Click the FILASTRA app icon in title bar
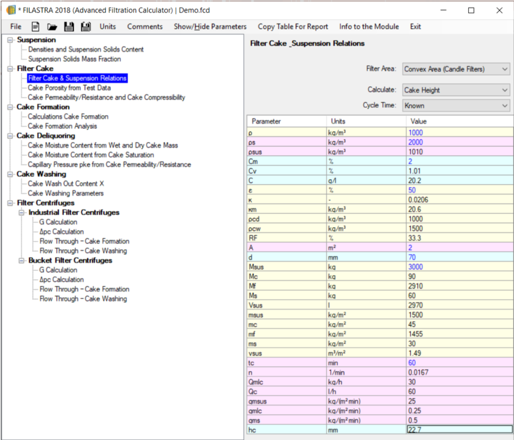This screenshot has height=440, width=514. click(x=11, y=10)
